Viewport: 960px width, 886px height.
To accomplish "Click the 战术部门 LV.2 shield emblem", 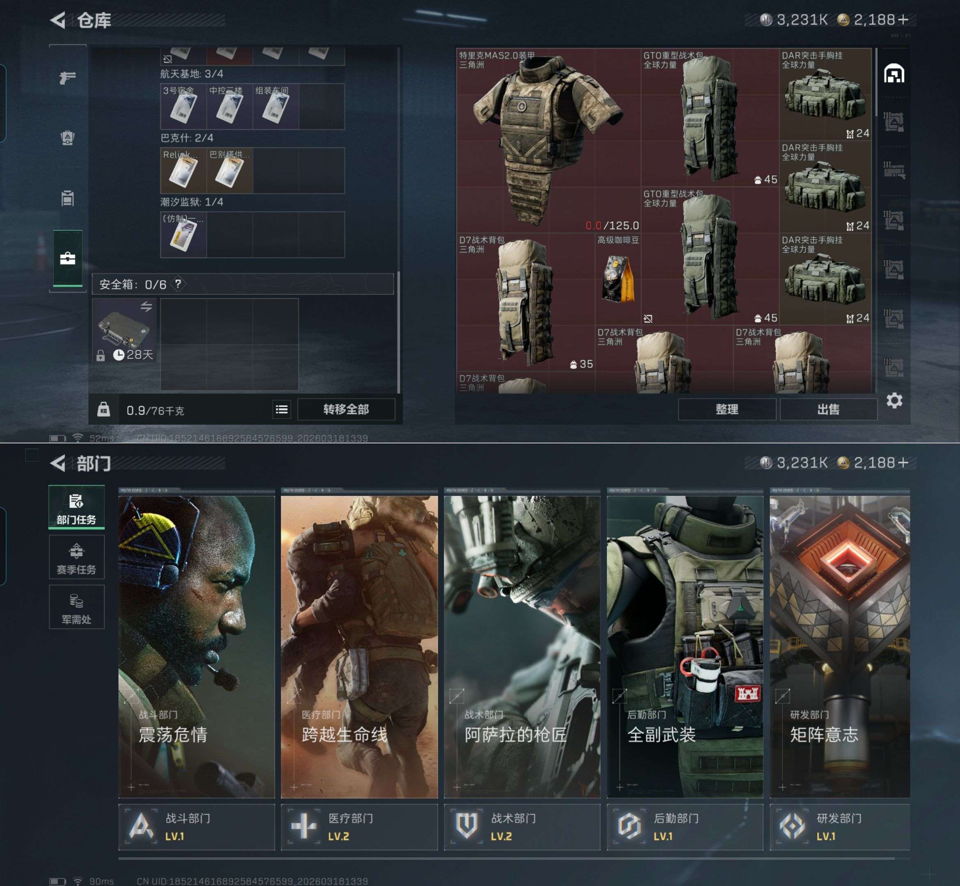I will 466,827.
